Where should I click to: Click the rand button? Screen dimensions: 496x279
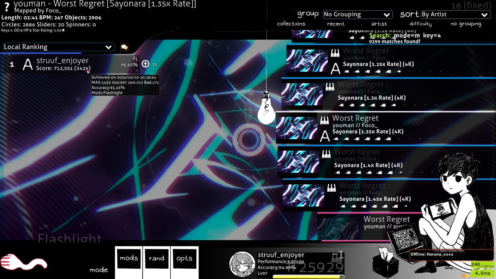(x=157, y=262)
